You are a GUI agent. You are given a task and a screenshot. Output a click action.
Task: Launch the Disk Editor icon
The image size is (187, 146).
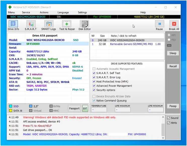(x=84, y=24)
